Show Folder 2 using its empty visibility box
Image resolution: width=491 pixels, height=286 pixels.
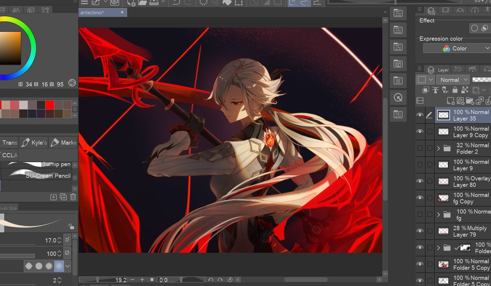420,148
